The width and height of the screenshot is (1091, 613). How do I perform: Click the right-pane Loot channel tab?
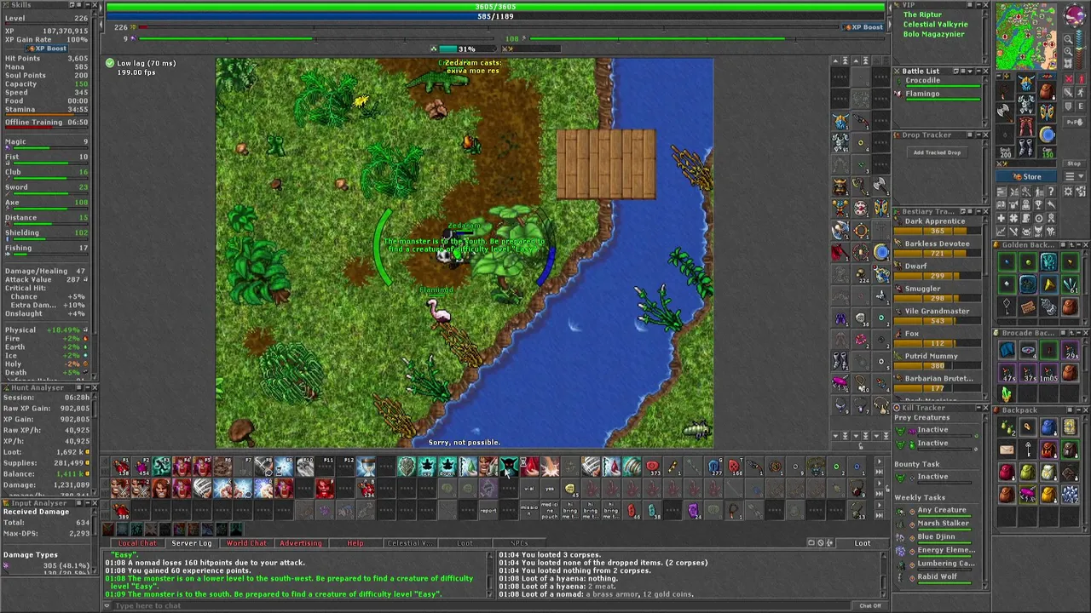tap(863, 543)
